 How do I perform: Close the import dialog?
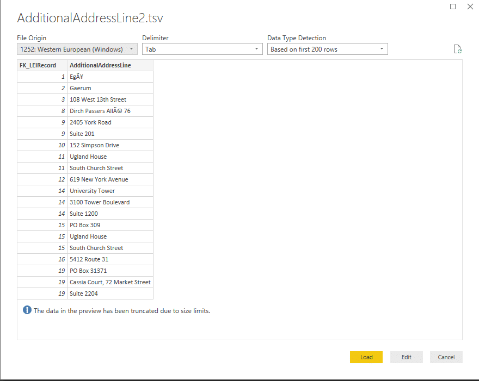pos(470,7)
